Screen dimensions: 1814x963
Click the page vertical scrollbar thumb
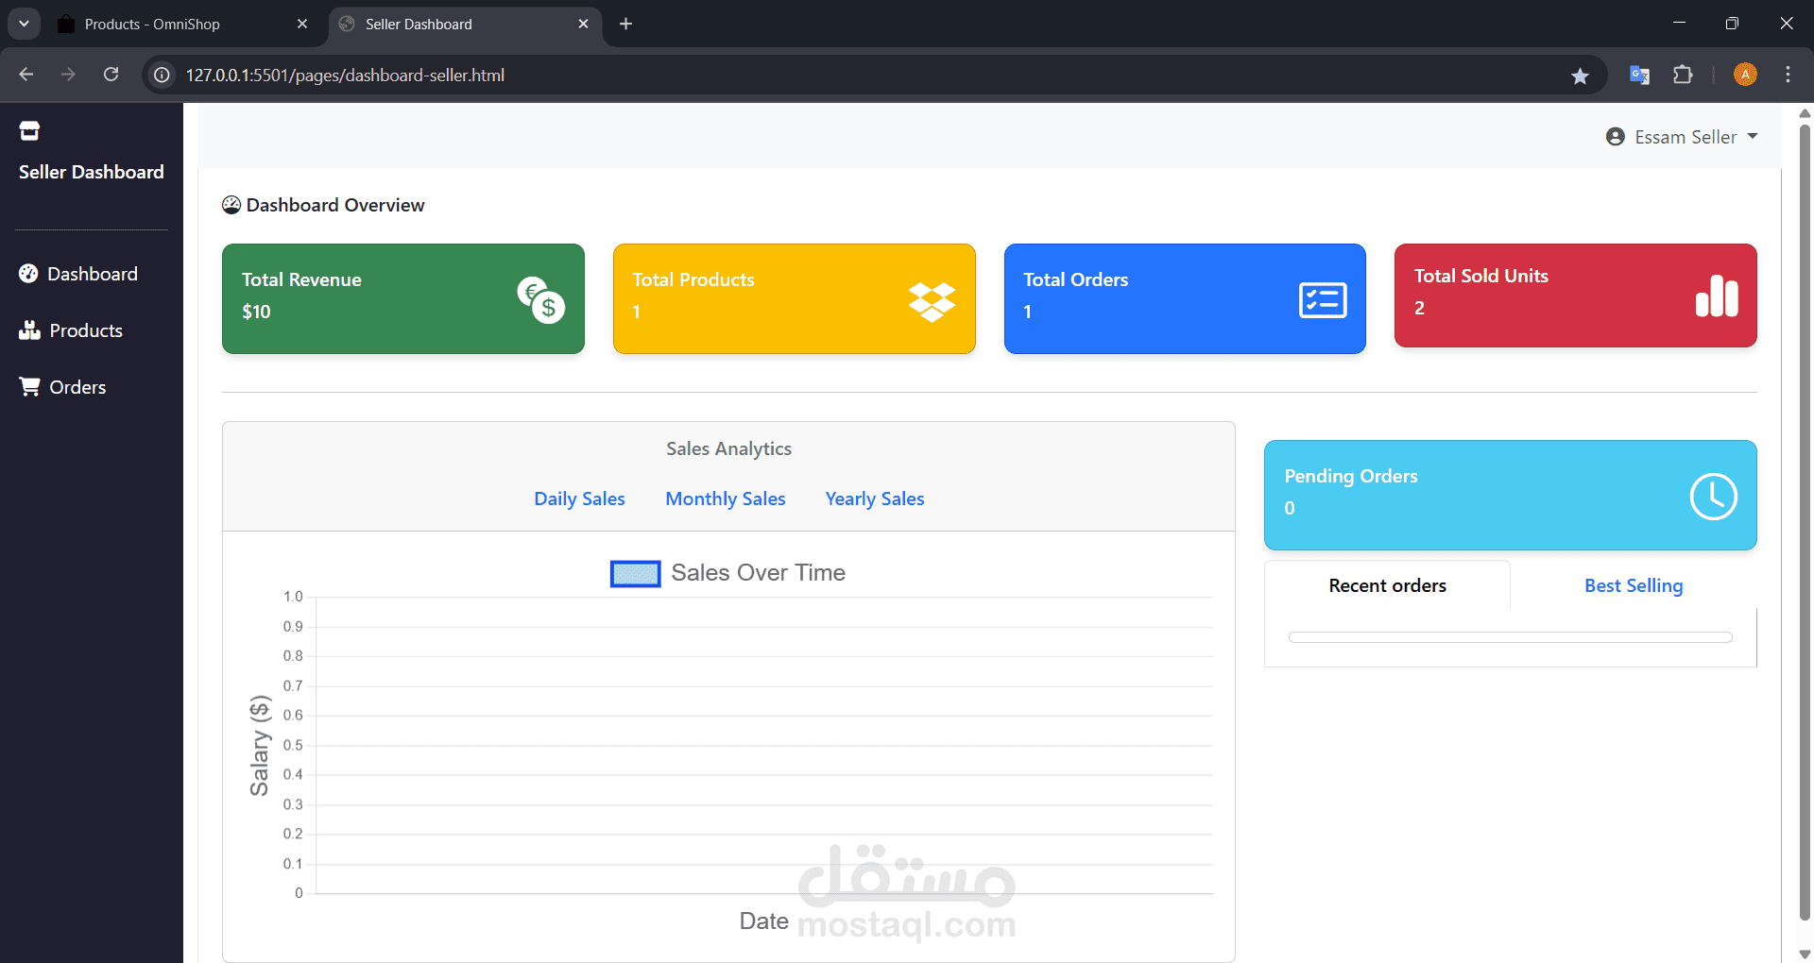[1805, 521]
